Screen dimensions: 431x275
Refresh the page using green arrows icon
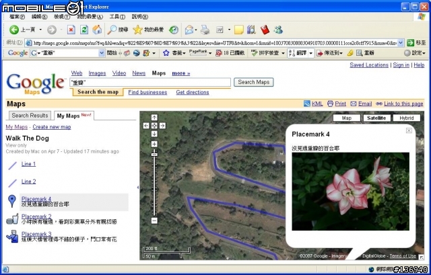coord(84,30)
